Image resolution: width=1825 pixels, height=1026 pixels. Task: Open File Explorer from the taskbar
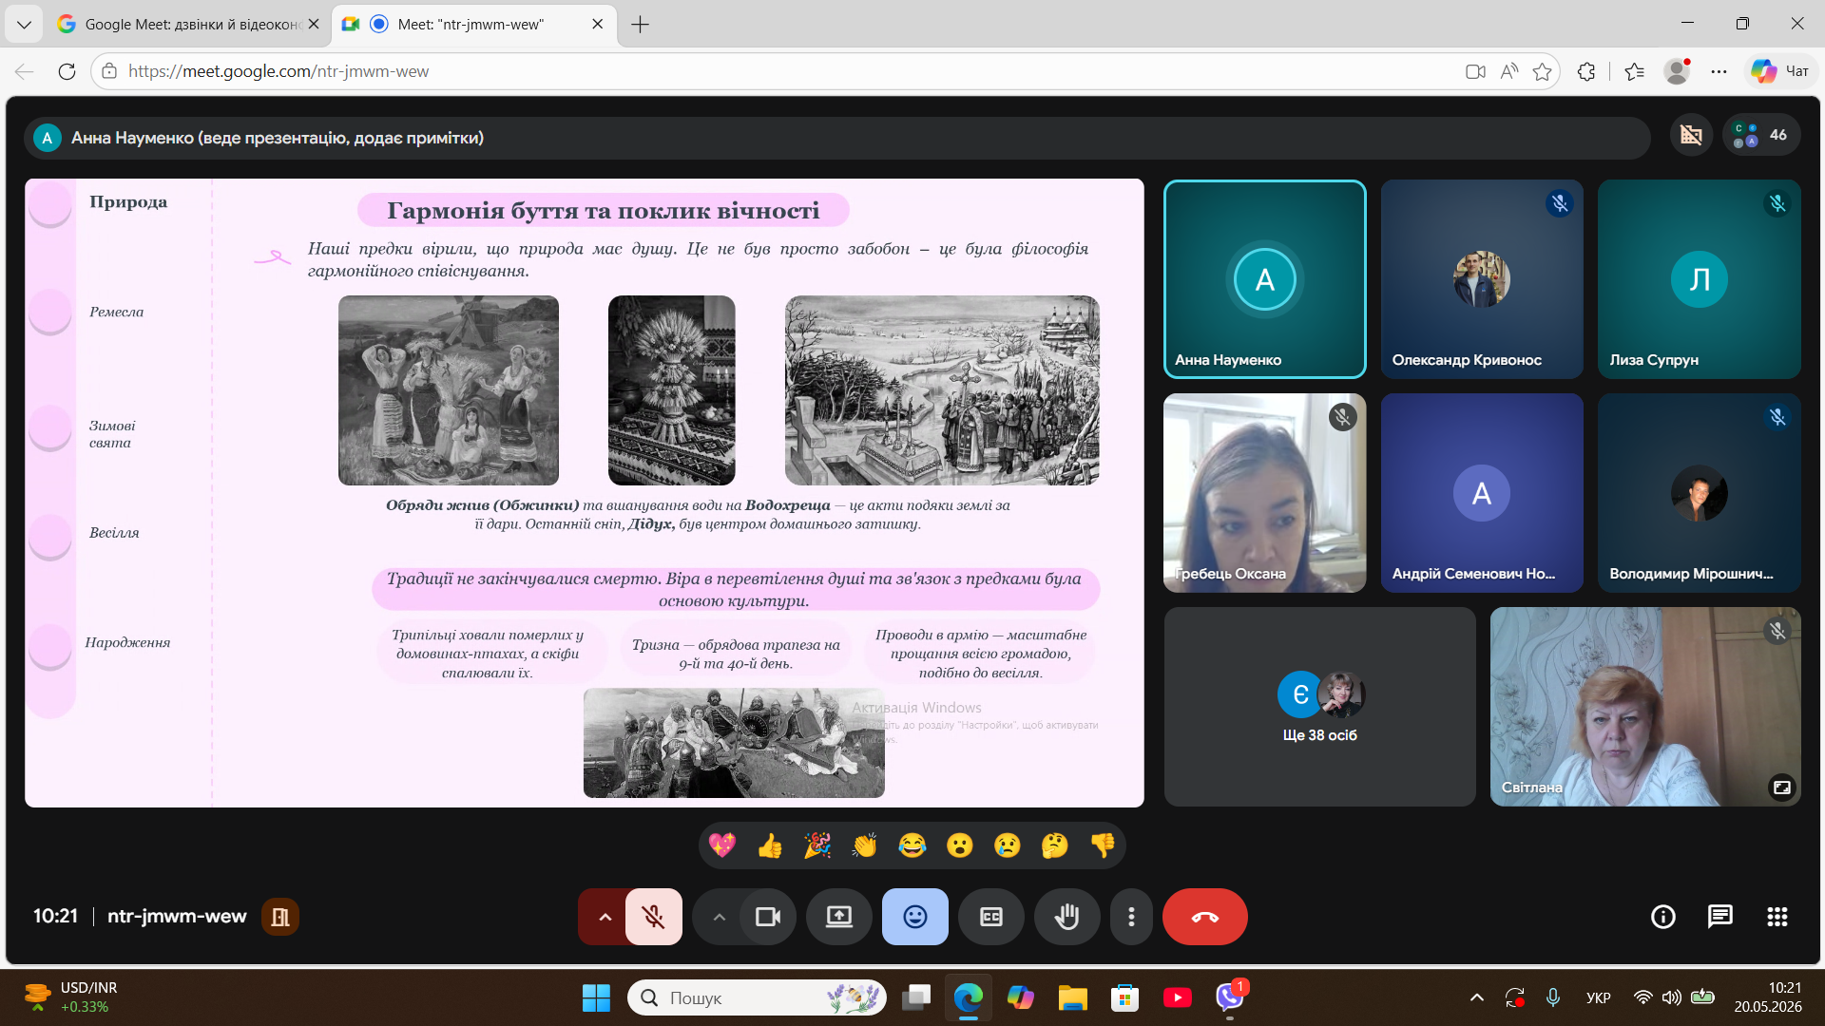point(1073,997)
